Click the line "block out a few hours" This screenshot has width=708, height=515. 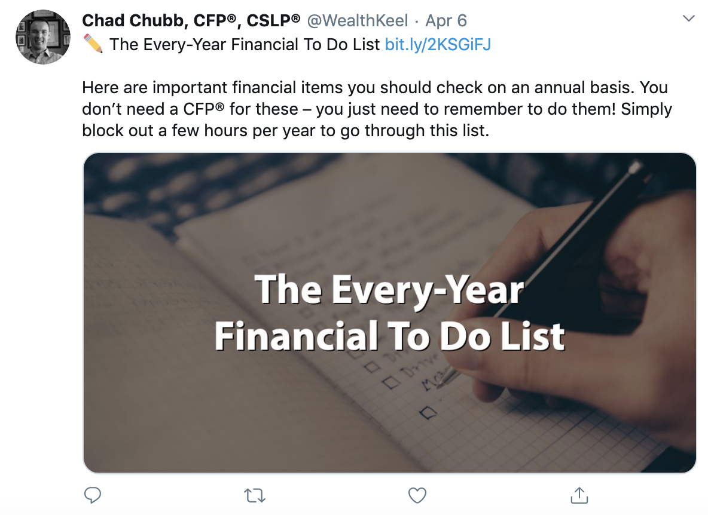pos(285,130)
